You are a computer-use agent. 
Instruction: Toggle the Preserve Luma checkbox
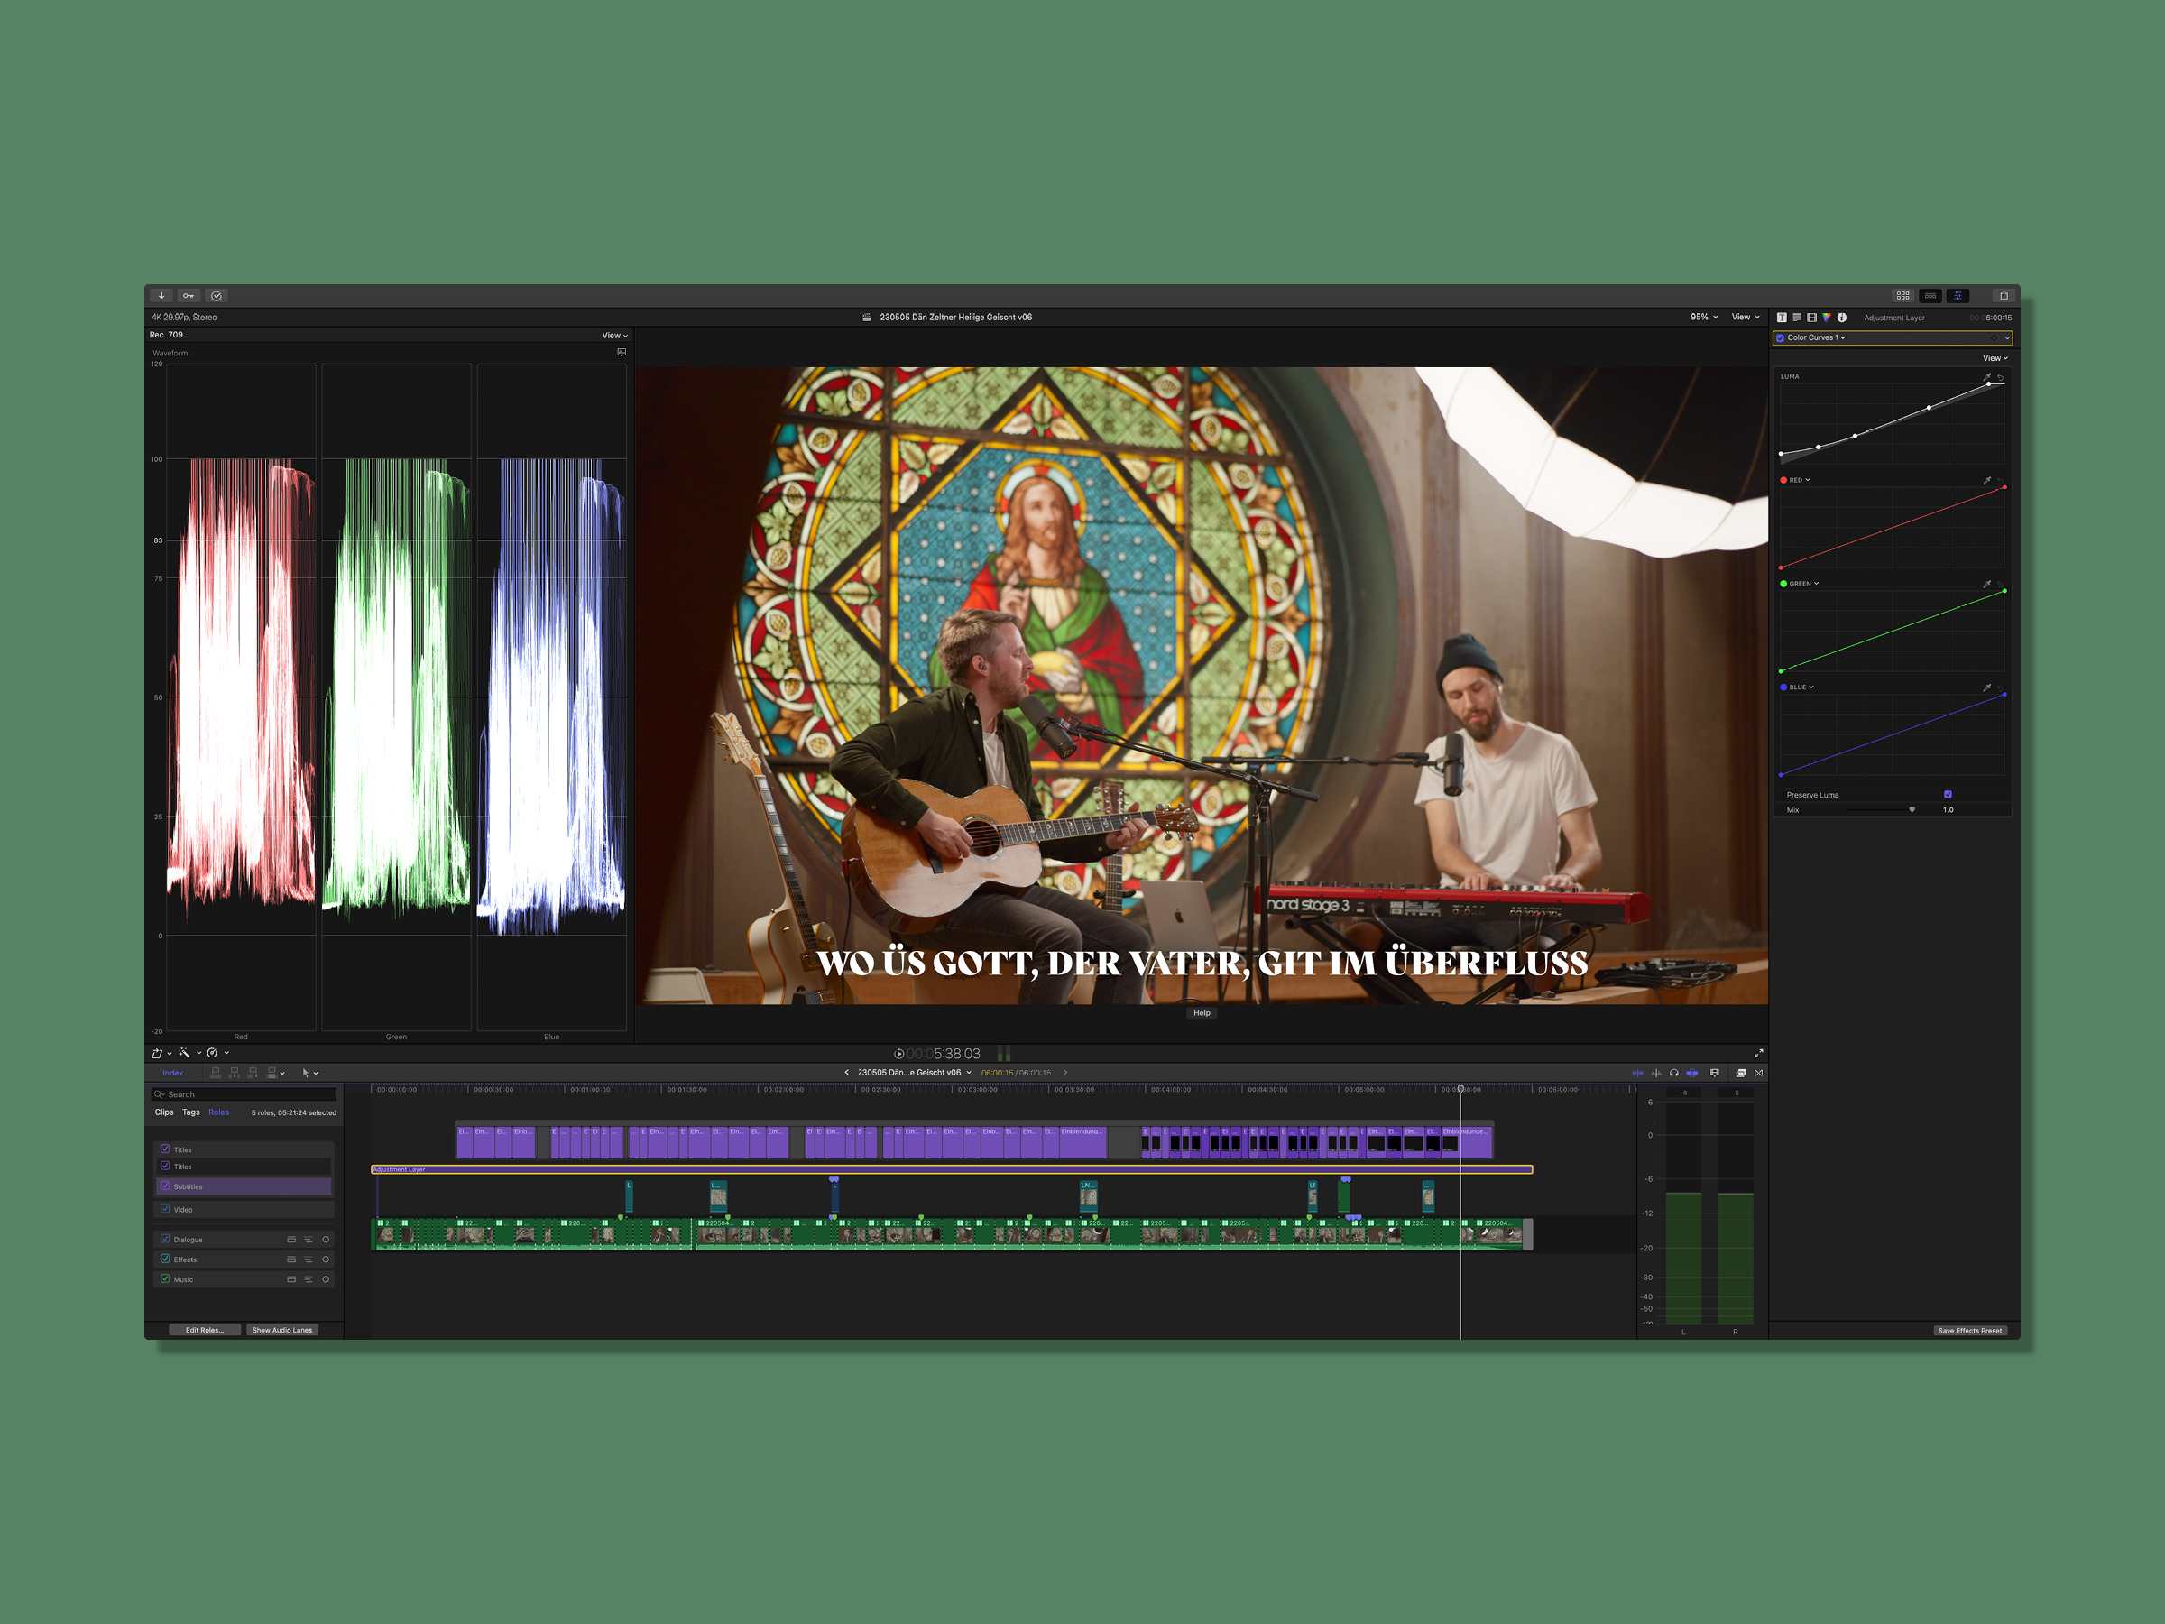pyautogui.click(x=1948, y=794)
